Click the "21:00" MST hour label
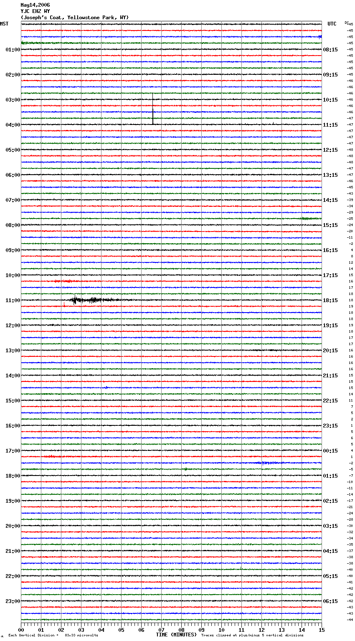 click(x=13, y=551)
